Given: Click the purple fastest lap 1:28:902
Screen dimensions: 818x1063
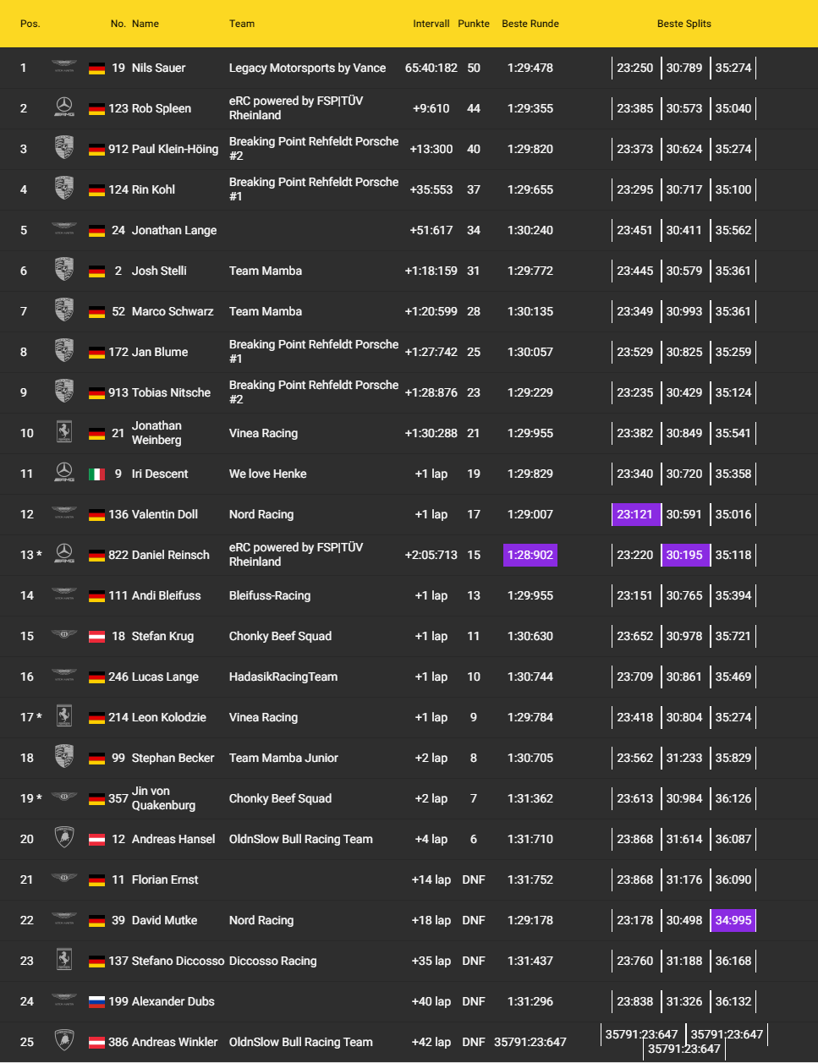Looking at the screenshot, I should [x=530, y=555].
